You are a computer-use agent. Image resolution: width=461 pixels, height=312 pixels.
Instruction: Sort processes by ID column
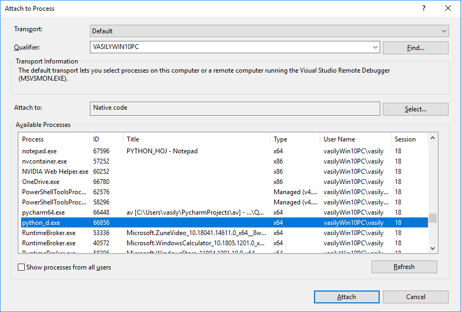106,139
